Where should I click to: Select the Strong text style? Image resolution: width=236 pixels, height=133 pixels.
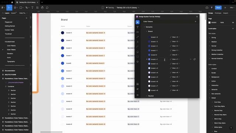point(214,38)
